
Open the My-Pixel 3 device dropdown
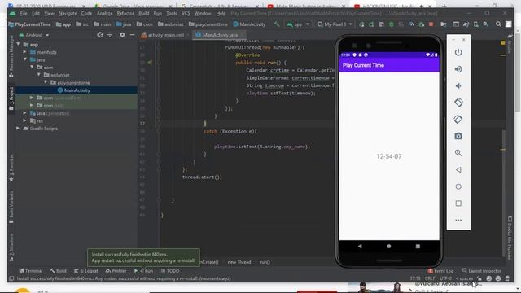pos(335,24)
